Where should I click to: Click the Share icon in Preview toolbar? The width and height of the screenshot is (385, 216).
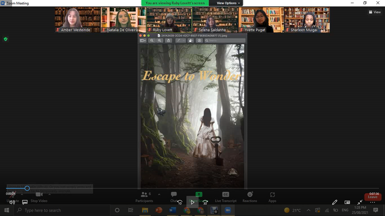[x=169, y=41]
